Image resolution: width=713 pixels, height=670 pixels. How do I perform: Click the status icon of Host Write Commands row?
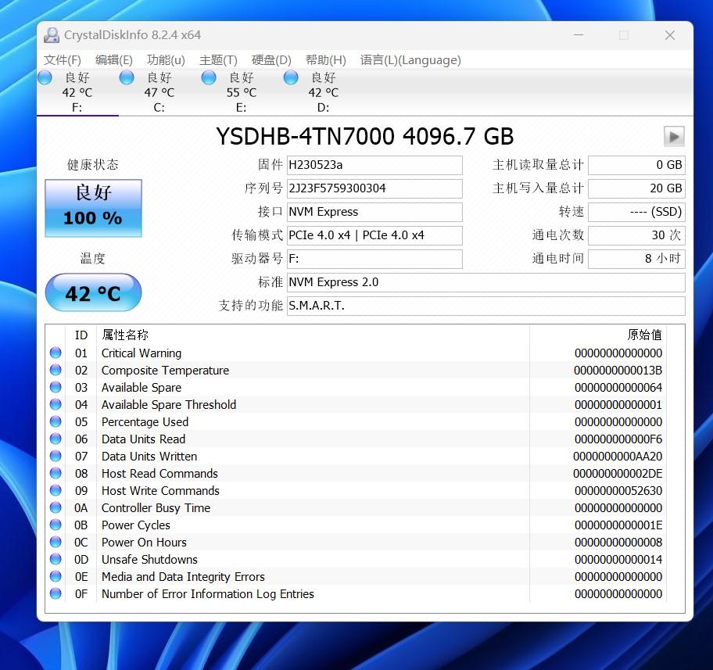(x=56, y=490)
